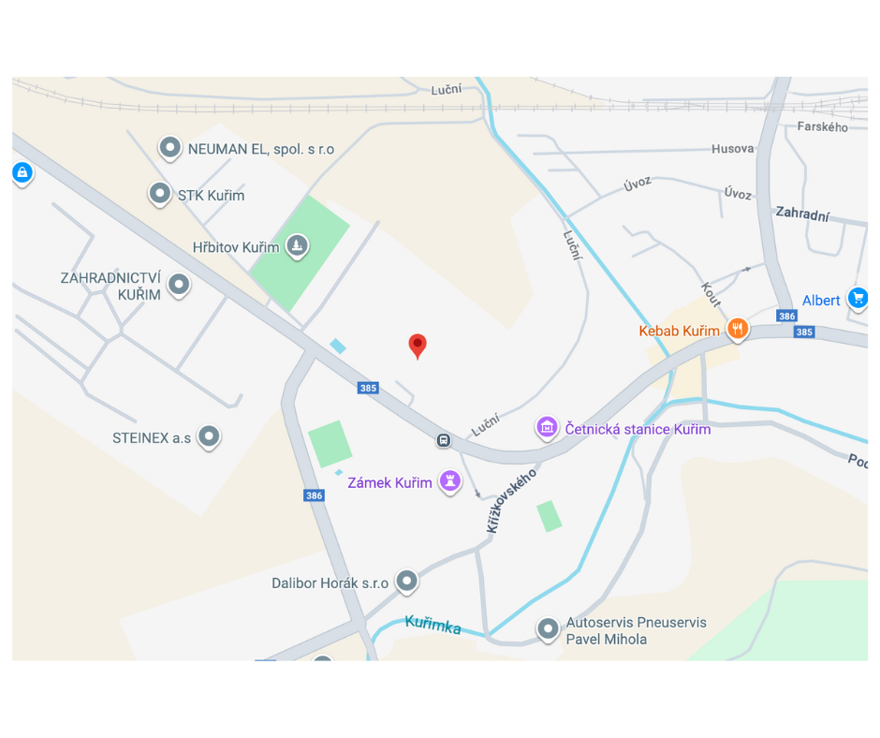Click the red location pin marker
This screenshot has width=880, height=738.
point(417,346)
